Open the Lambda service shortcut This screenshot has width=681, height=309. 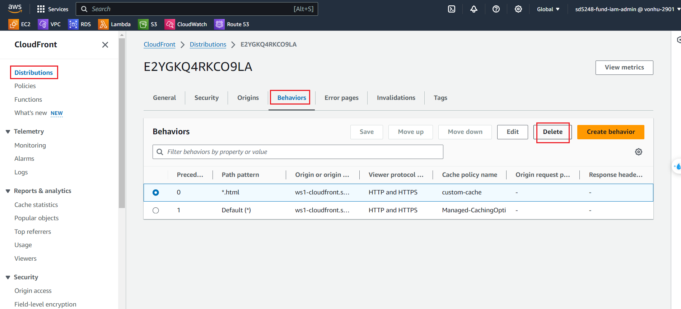click(x=115, y=24)
